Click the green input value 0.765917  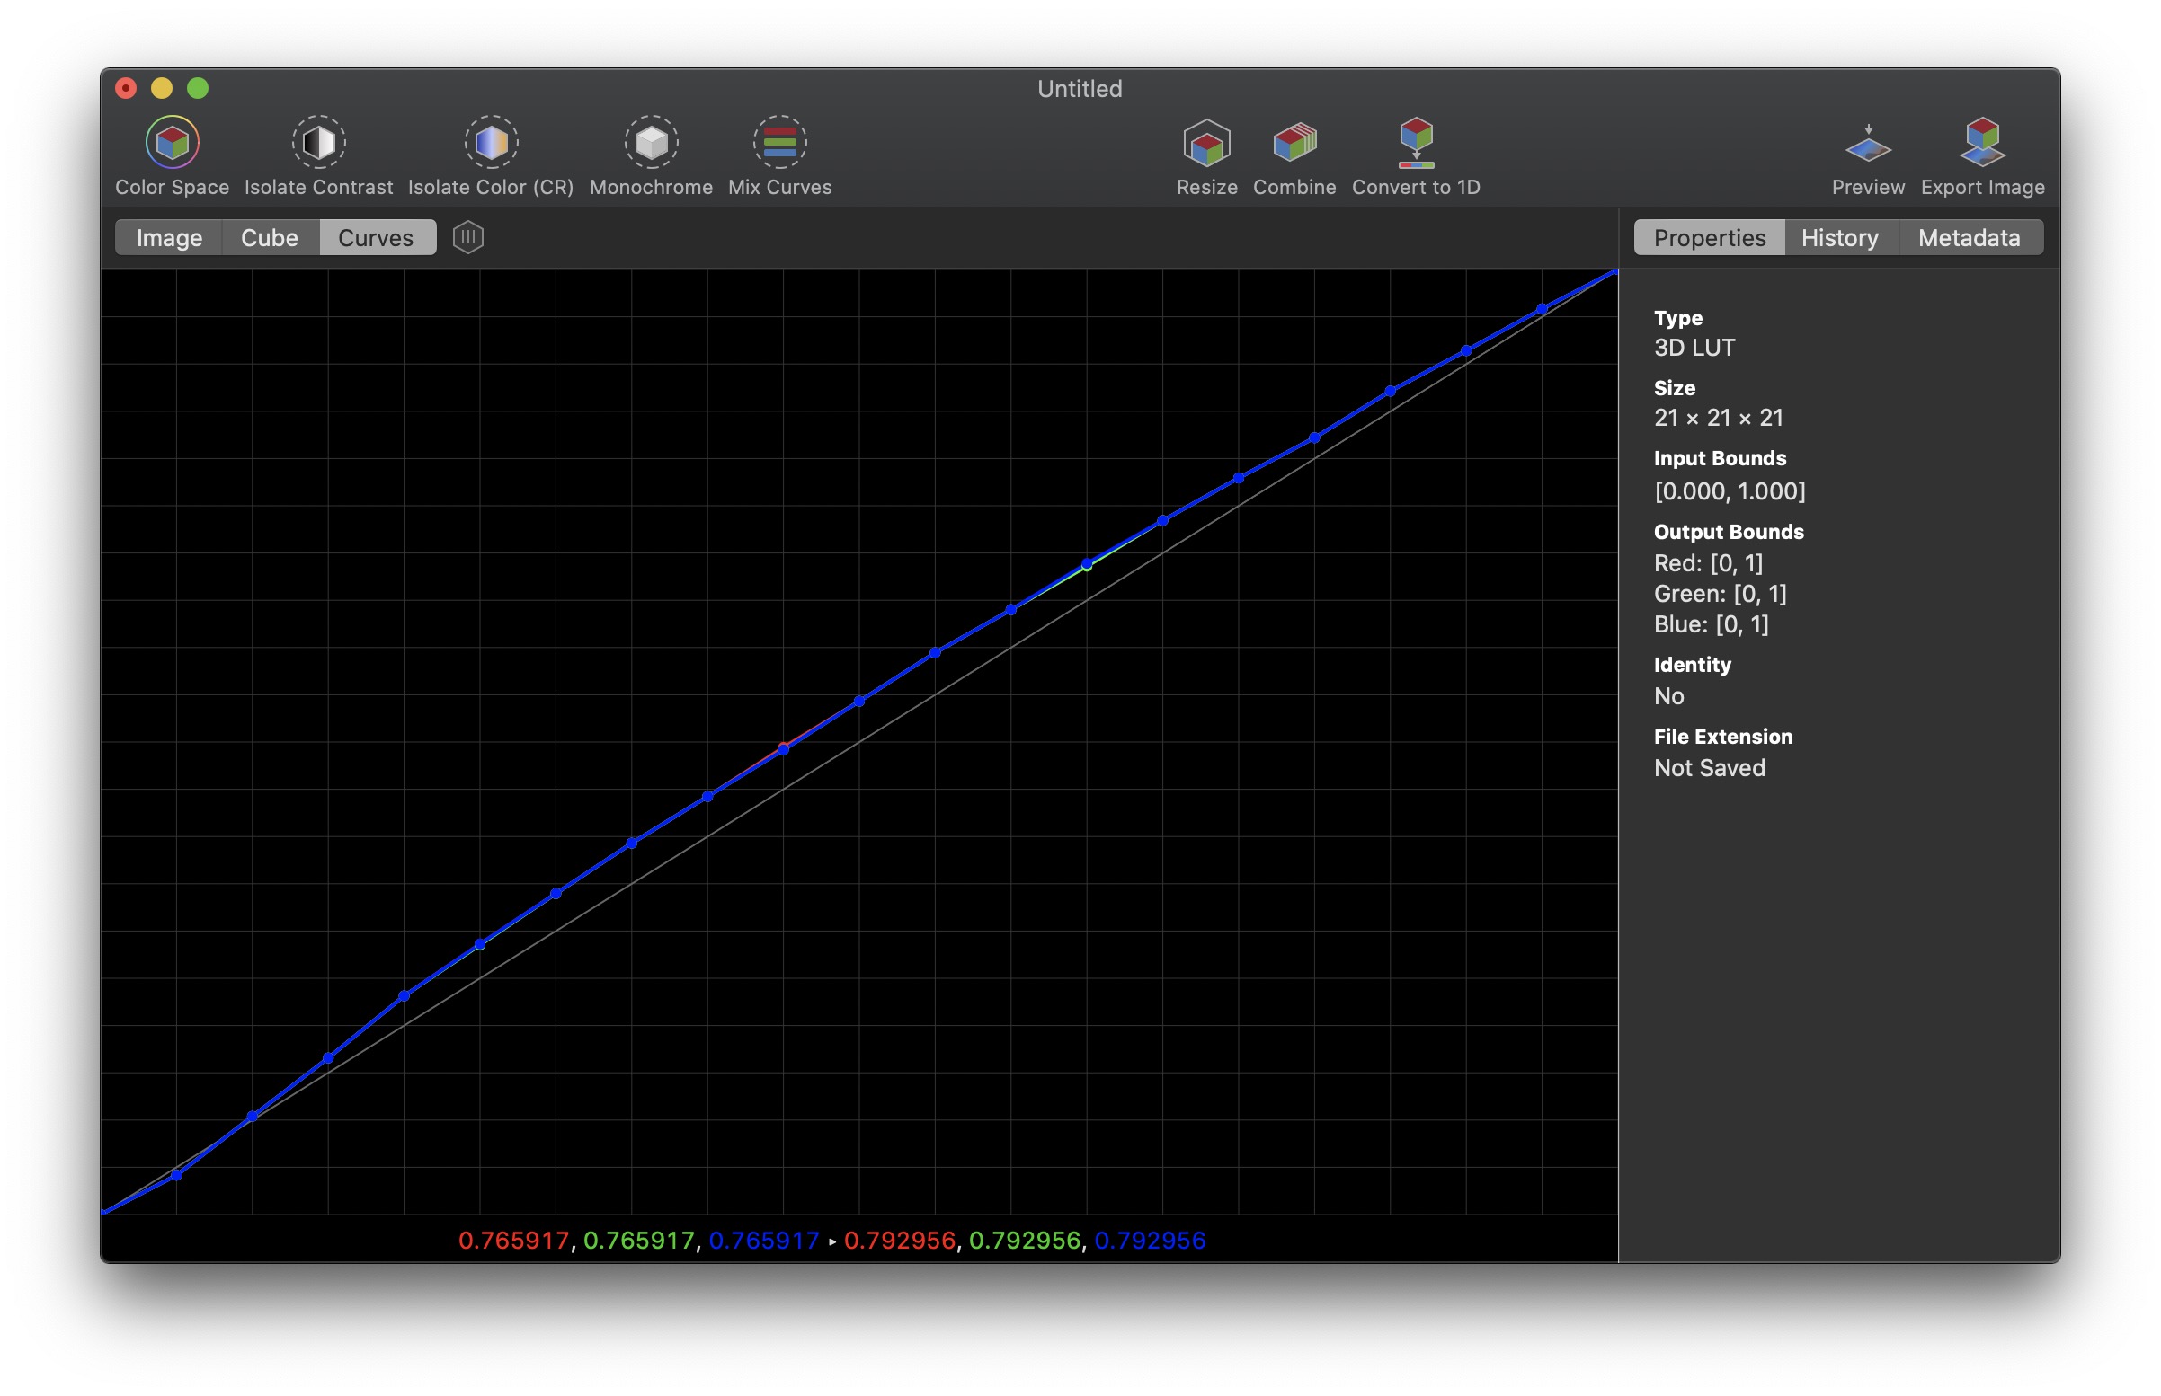(x=638, y=1240)
